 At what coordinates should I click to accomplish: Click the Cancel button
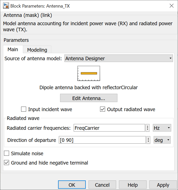coord(102,185)
